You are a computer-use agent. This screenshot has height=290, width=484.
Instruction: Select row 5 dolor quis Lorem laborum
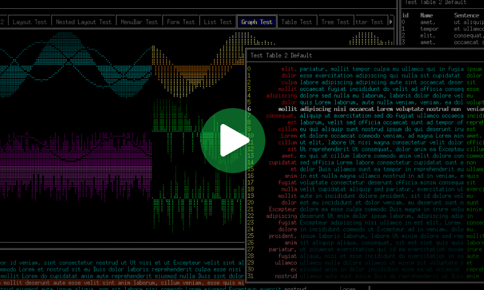point(365,102)
